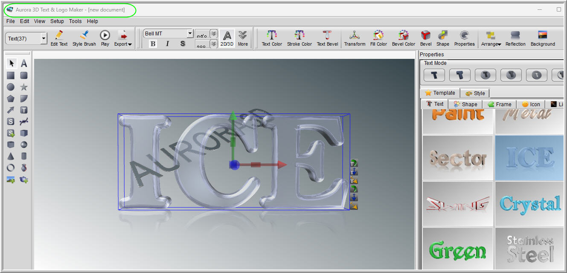Image resolution: width=567 pixels, height=273 pixels.
Task: Expand the lower spacing value dropdown
Action: click(x=214, y=44)
